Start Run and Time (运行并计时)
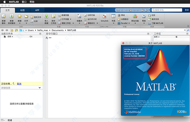The image size is (190, 122). point(90,19)
